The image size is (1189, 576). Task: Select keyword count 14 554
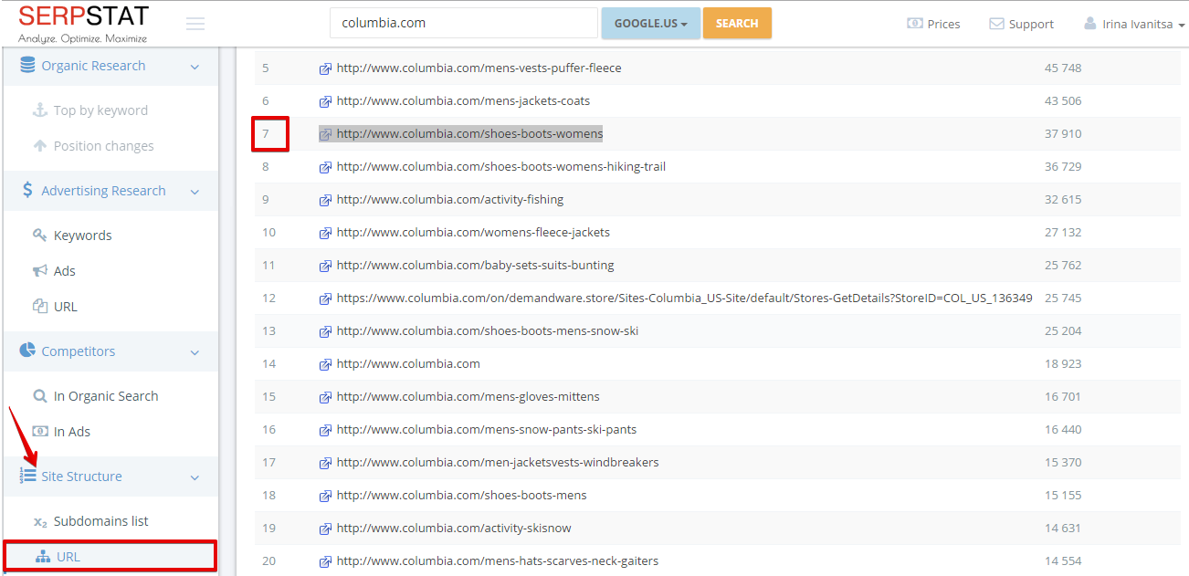pos(1063,561)
